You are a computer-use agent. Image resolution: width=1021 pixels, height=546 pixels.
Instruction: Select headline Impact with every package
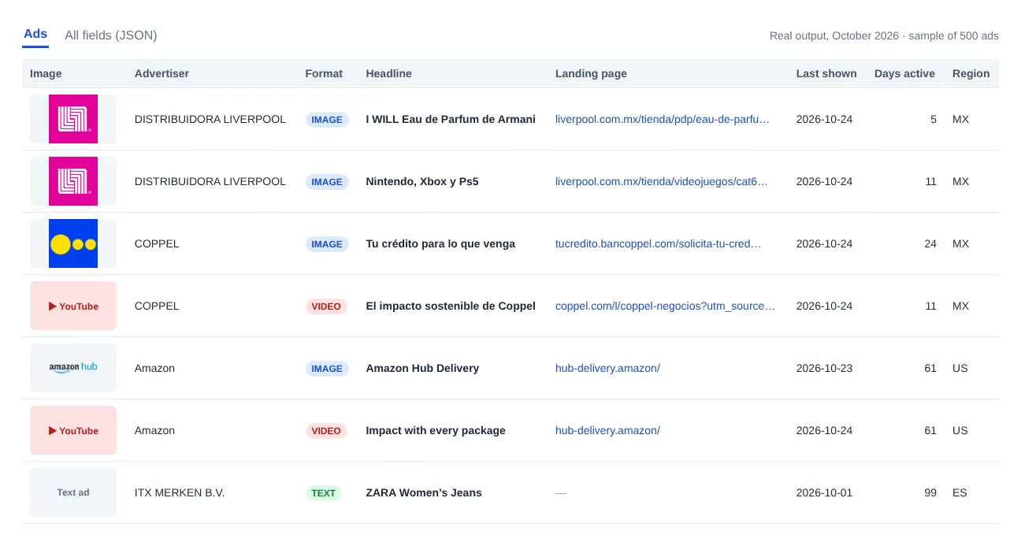pos(436,431)
